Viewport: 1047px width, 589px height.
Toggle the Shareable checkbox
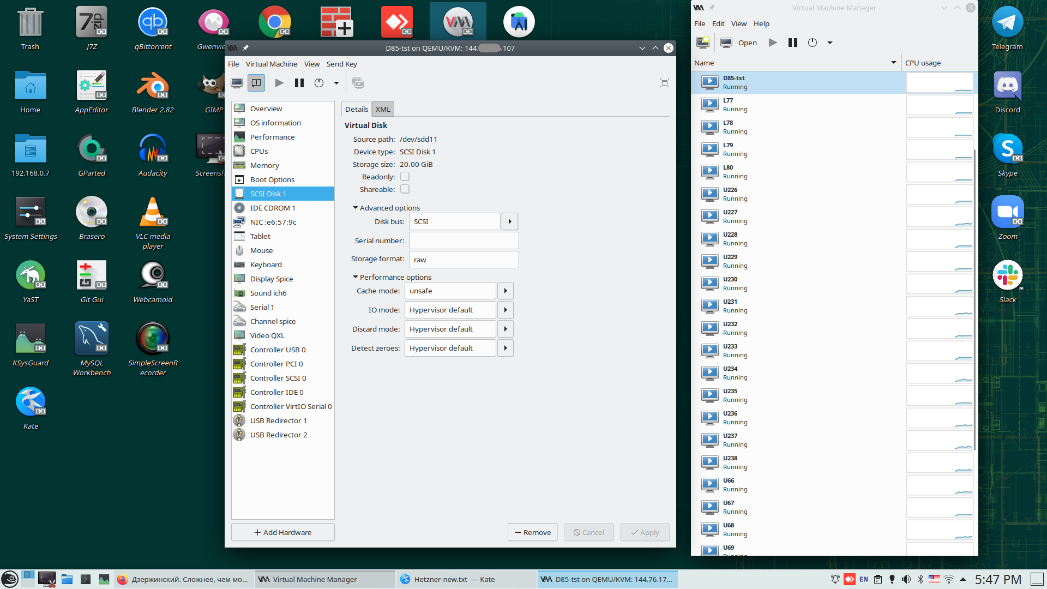pos(405,189)
